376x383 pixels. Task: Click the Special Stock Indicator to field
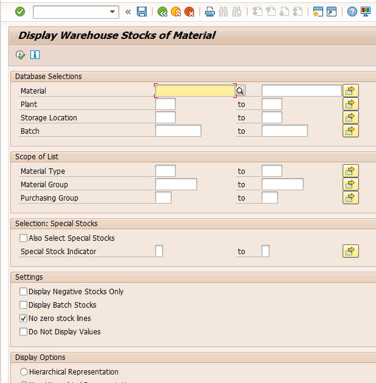tap(265, 251)
